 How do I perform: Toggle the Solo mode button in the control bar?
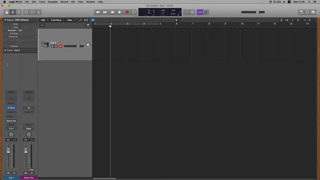click(x=192, y=12)
